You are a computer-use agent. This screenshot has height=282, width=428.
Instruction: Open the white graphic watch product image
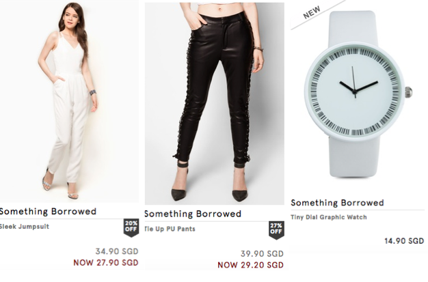(x=358, y=94)
